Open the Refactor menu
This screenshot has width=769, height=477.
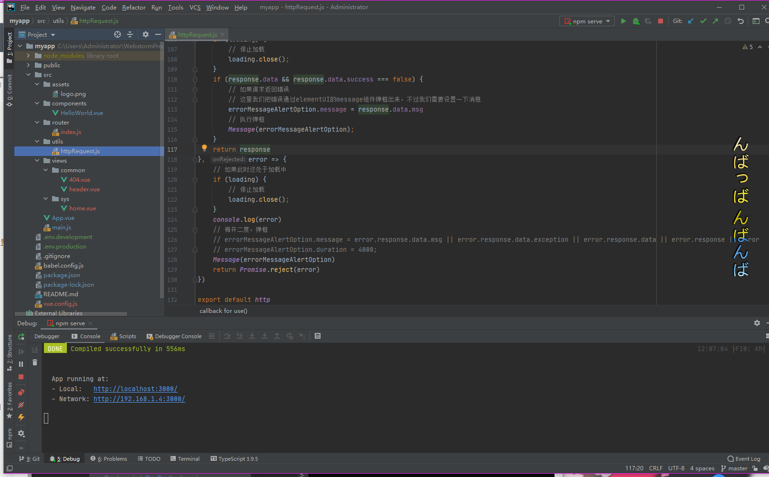coord(134,7)
